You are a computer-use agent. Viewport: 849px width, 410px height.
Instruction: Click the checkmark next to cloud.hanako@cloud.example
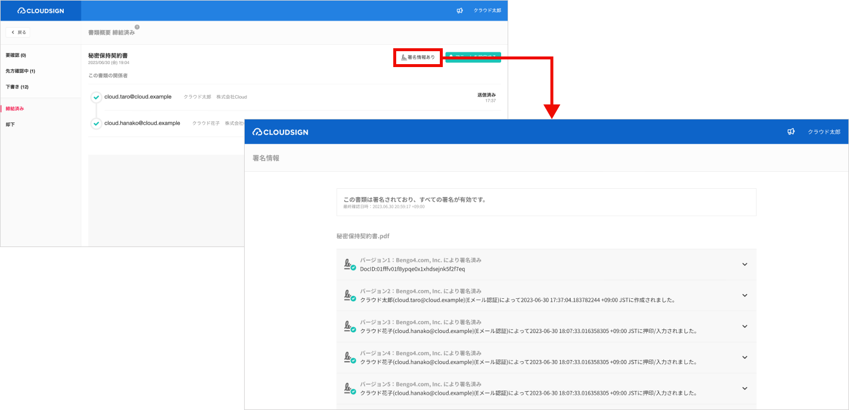(x=96, y=124)
